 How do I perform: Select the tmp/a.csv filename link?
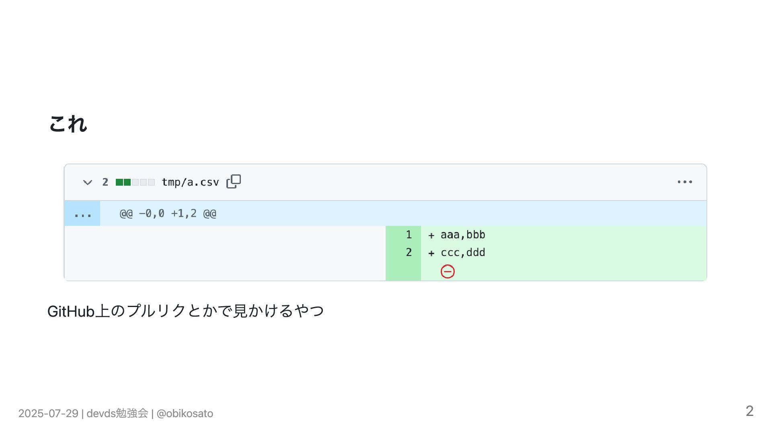pyautogui.click(x=190, y=182)
